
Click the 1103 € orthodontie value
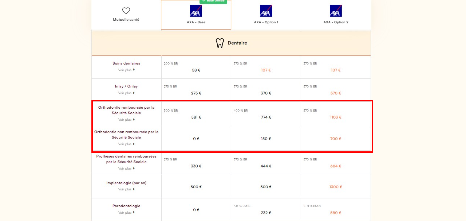[x=336, y=117]
